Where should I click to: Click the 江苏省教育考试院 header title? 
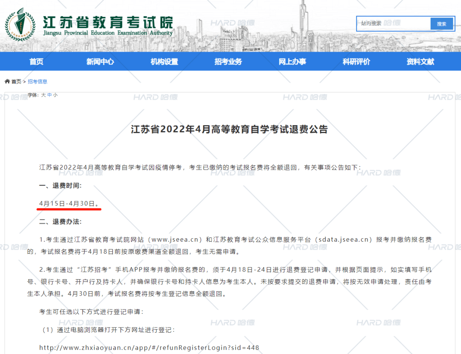108,22
